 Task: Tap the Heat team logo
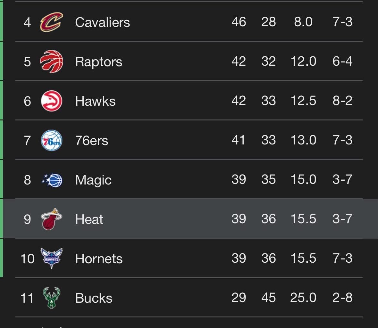click(51, 219)
